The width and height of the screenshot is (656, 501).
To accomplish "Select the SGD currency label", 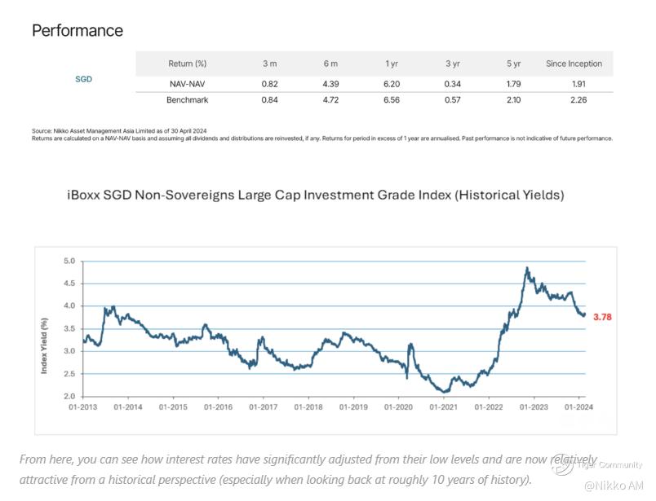I will click(83, 80).
